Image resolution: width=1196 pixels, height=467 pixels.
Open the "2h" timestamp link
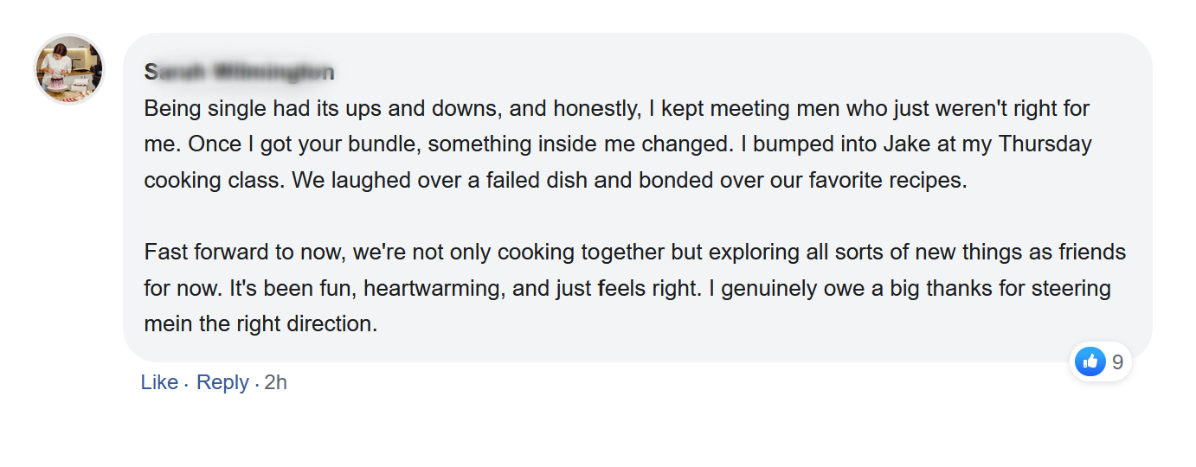click(276, 382)
